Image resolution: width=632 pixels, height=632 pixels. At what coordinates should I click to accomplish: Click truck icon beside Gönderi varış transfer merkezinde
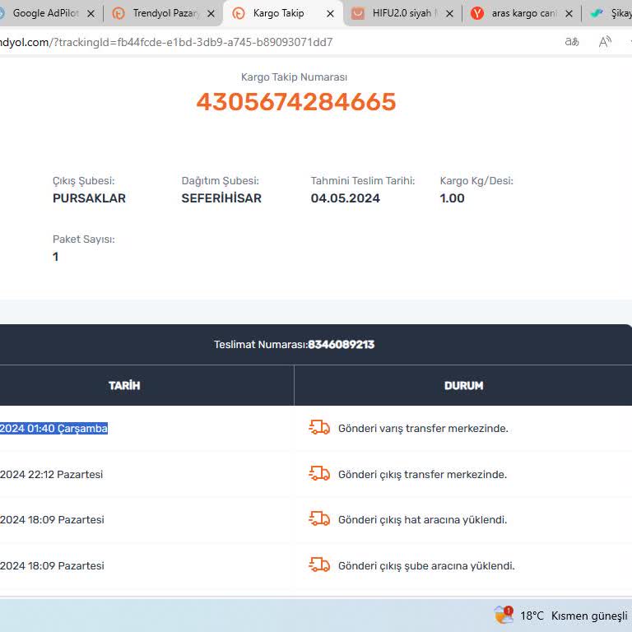click(319, 428)
